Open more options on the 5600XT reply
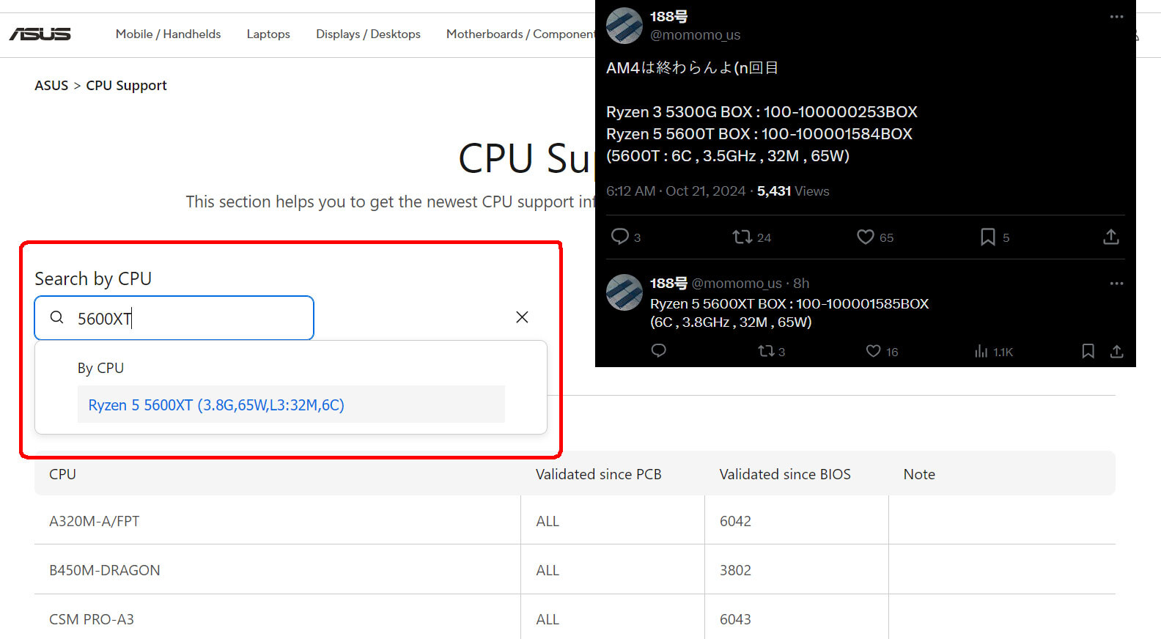1161x639 pixels. point(1116,283)
